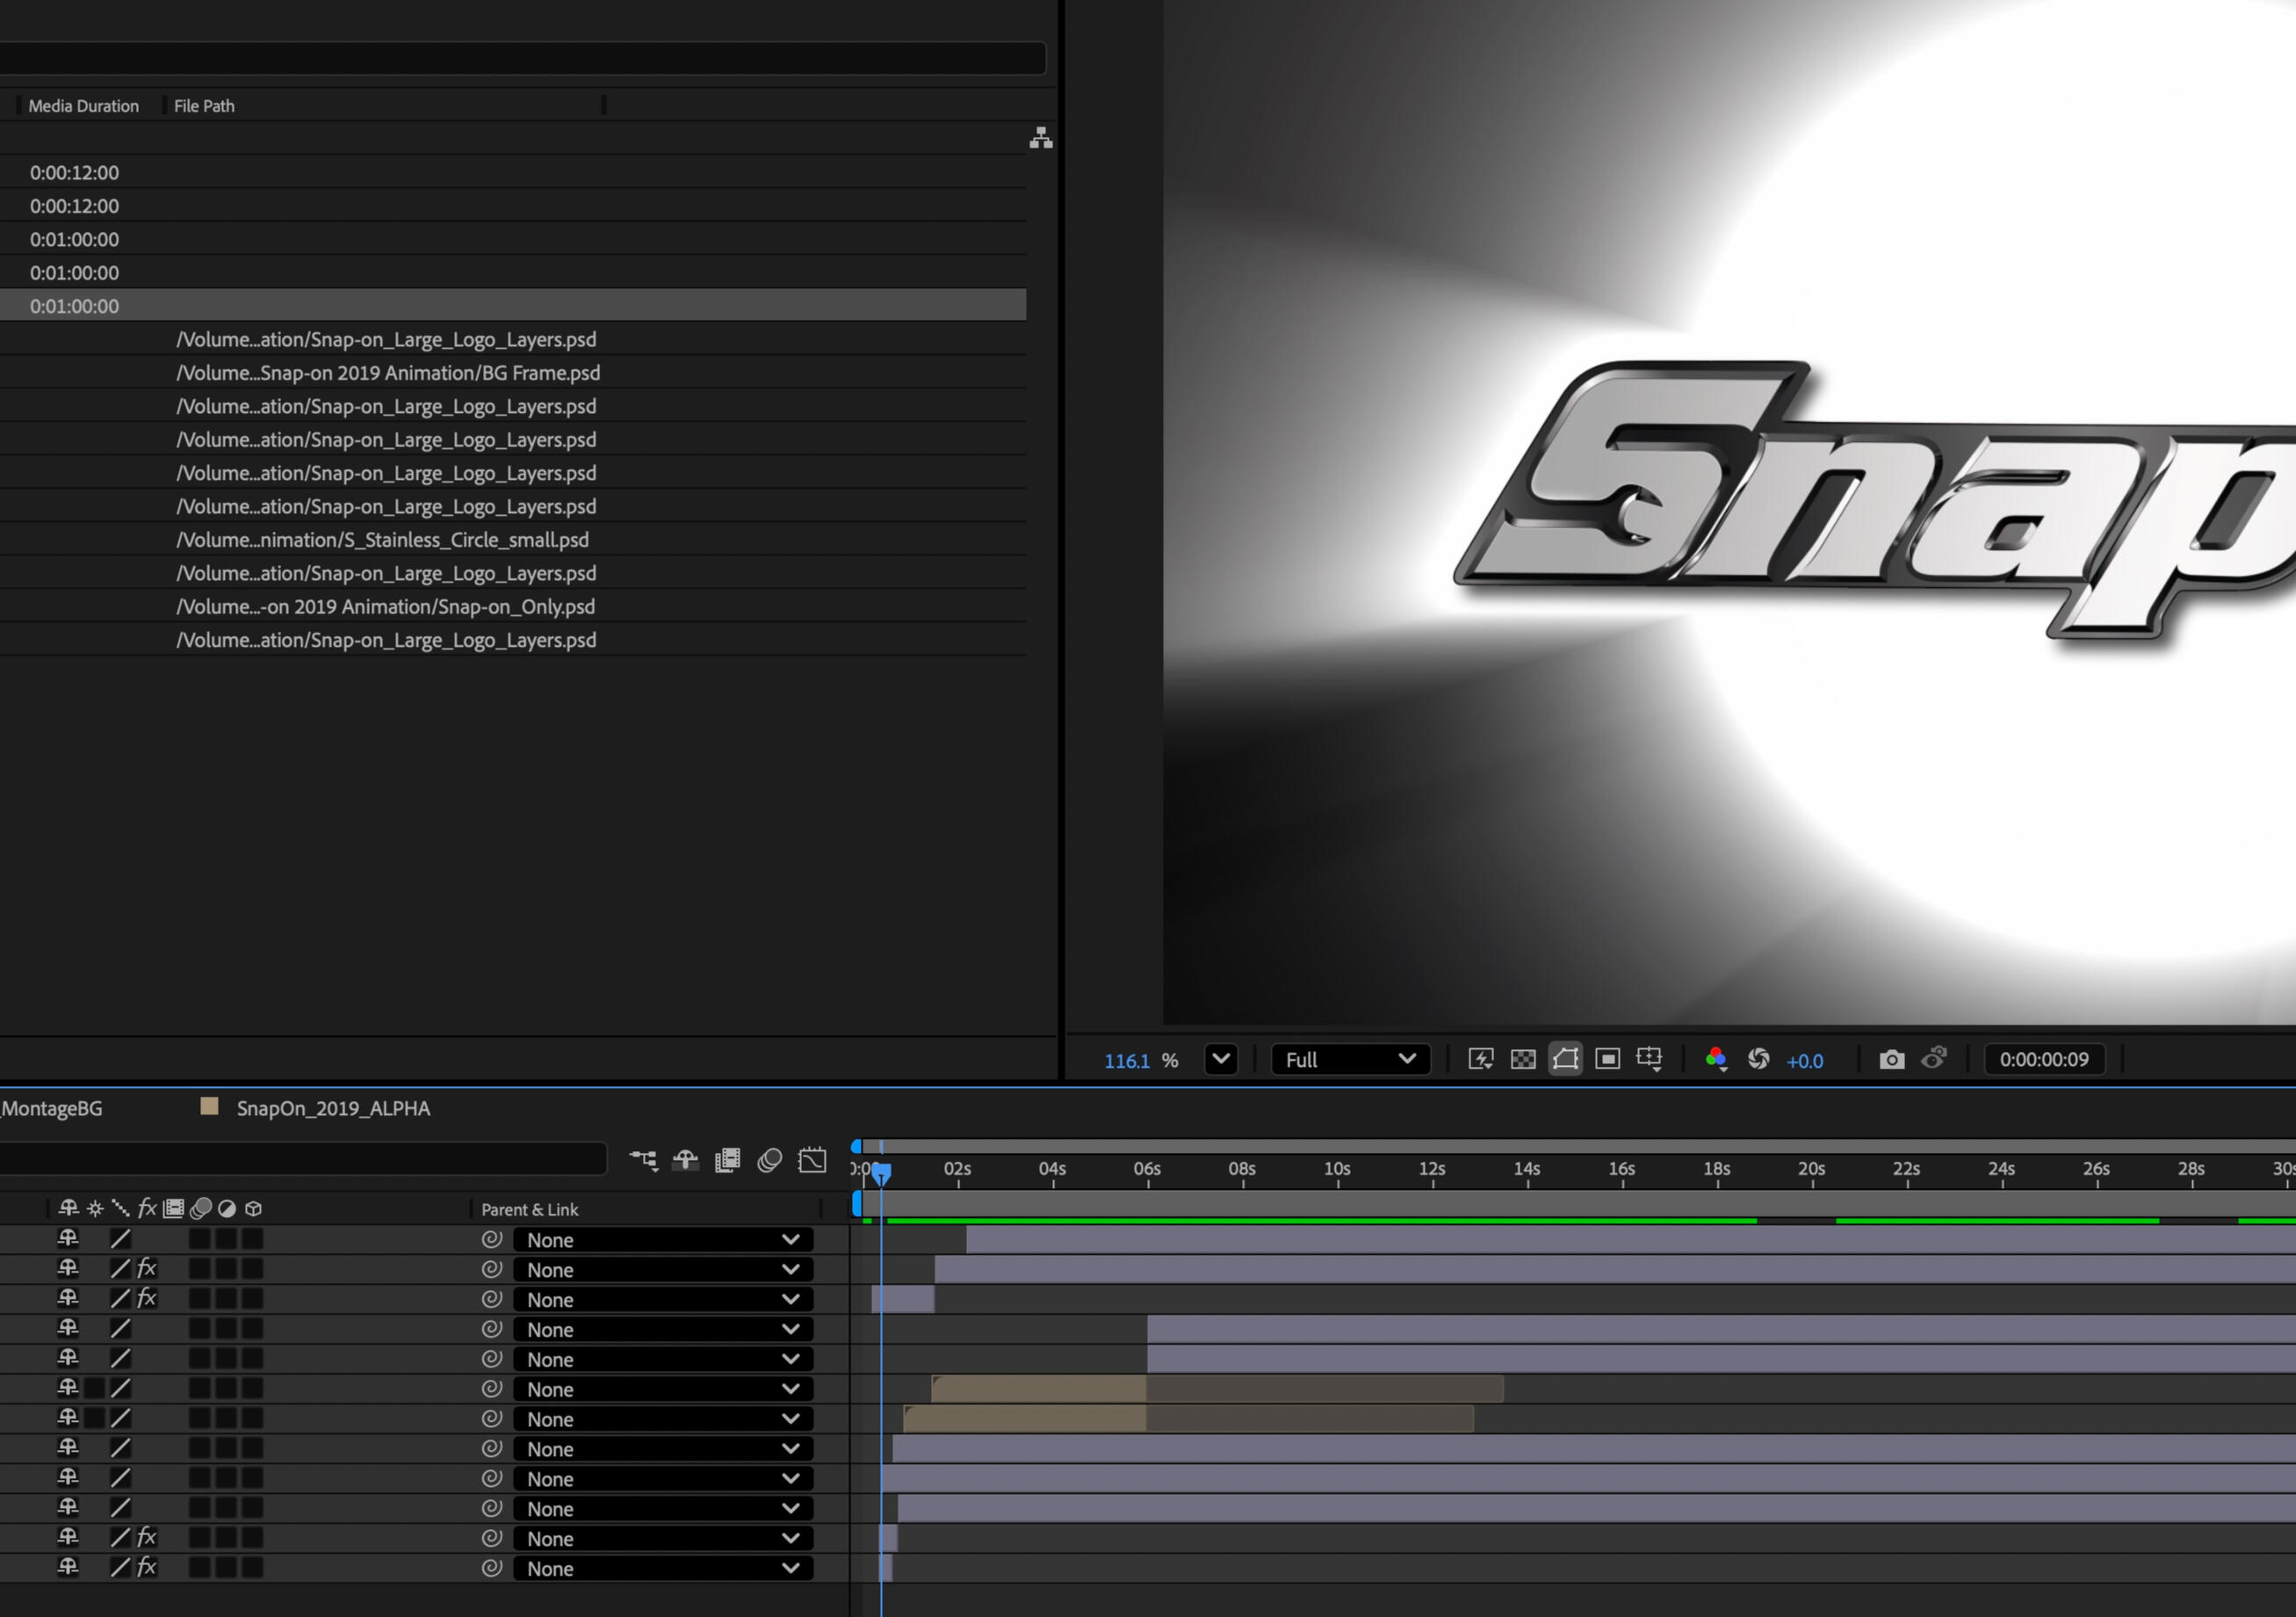Open the project flowchart view icon
The image size is (2296, 1617).
coord(1040,138)
